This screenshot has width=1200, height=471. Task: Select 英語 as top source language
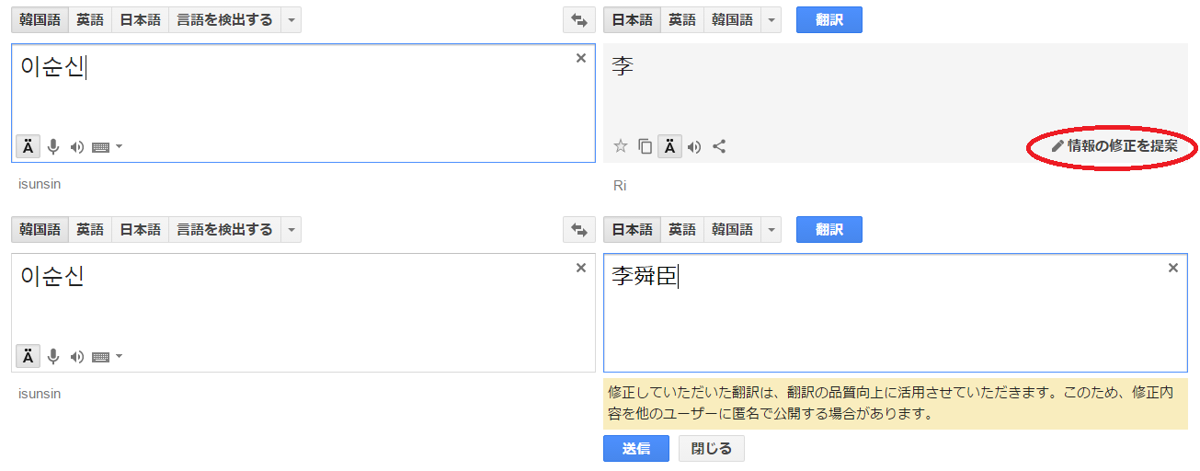90,20
